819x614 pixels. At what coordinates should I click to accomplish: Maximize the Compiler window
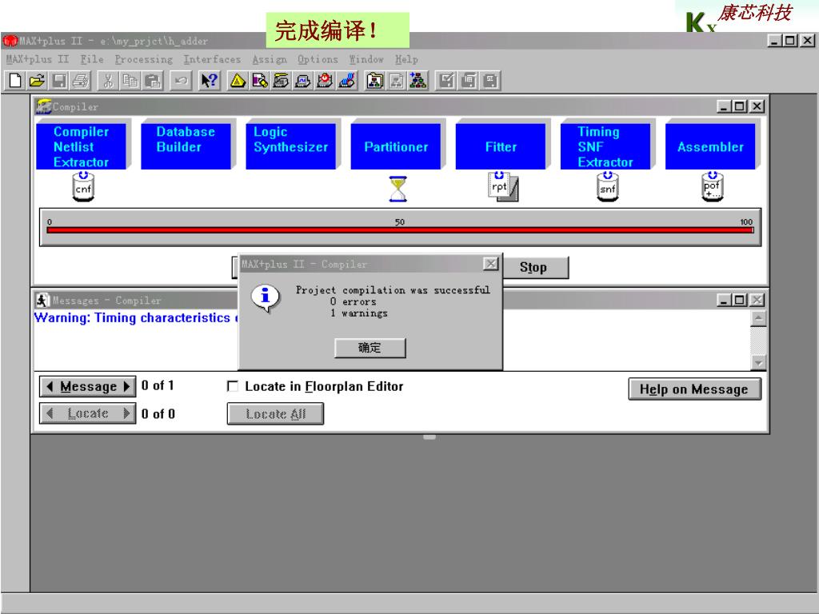pos(740,106)
